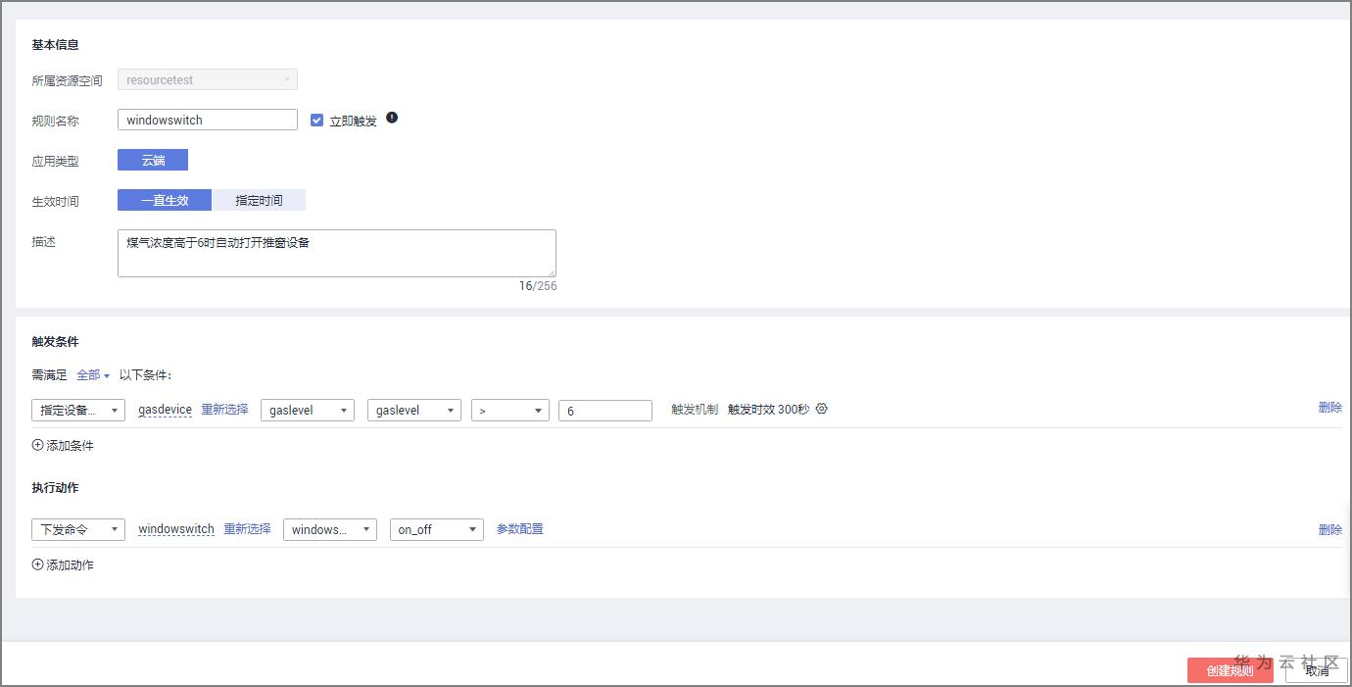Click the 取消 cancel button
The image size is (1352, 687).
click(x=1317, y=670)
